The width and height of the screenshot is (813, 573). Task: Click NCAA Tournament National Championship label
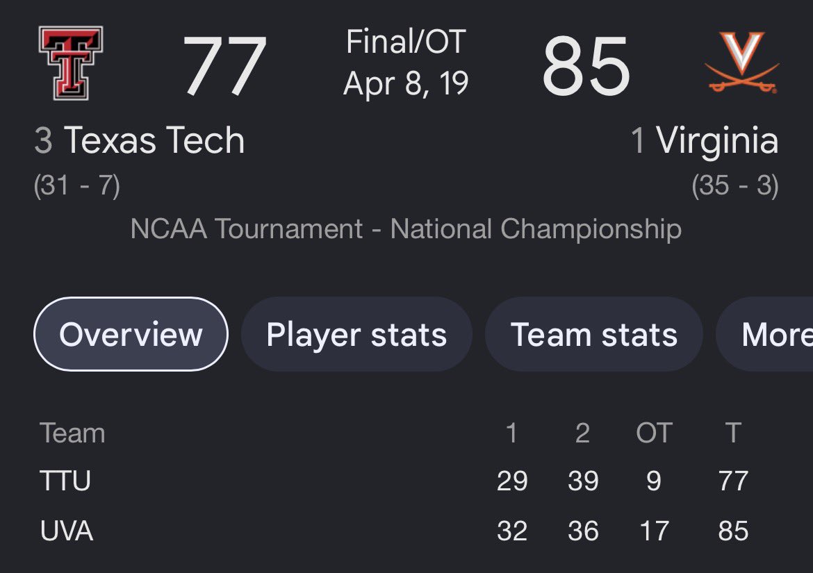pyautogui.click(x=406, y=229)
